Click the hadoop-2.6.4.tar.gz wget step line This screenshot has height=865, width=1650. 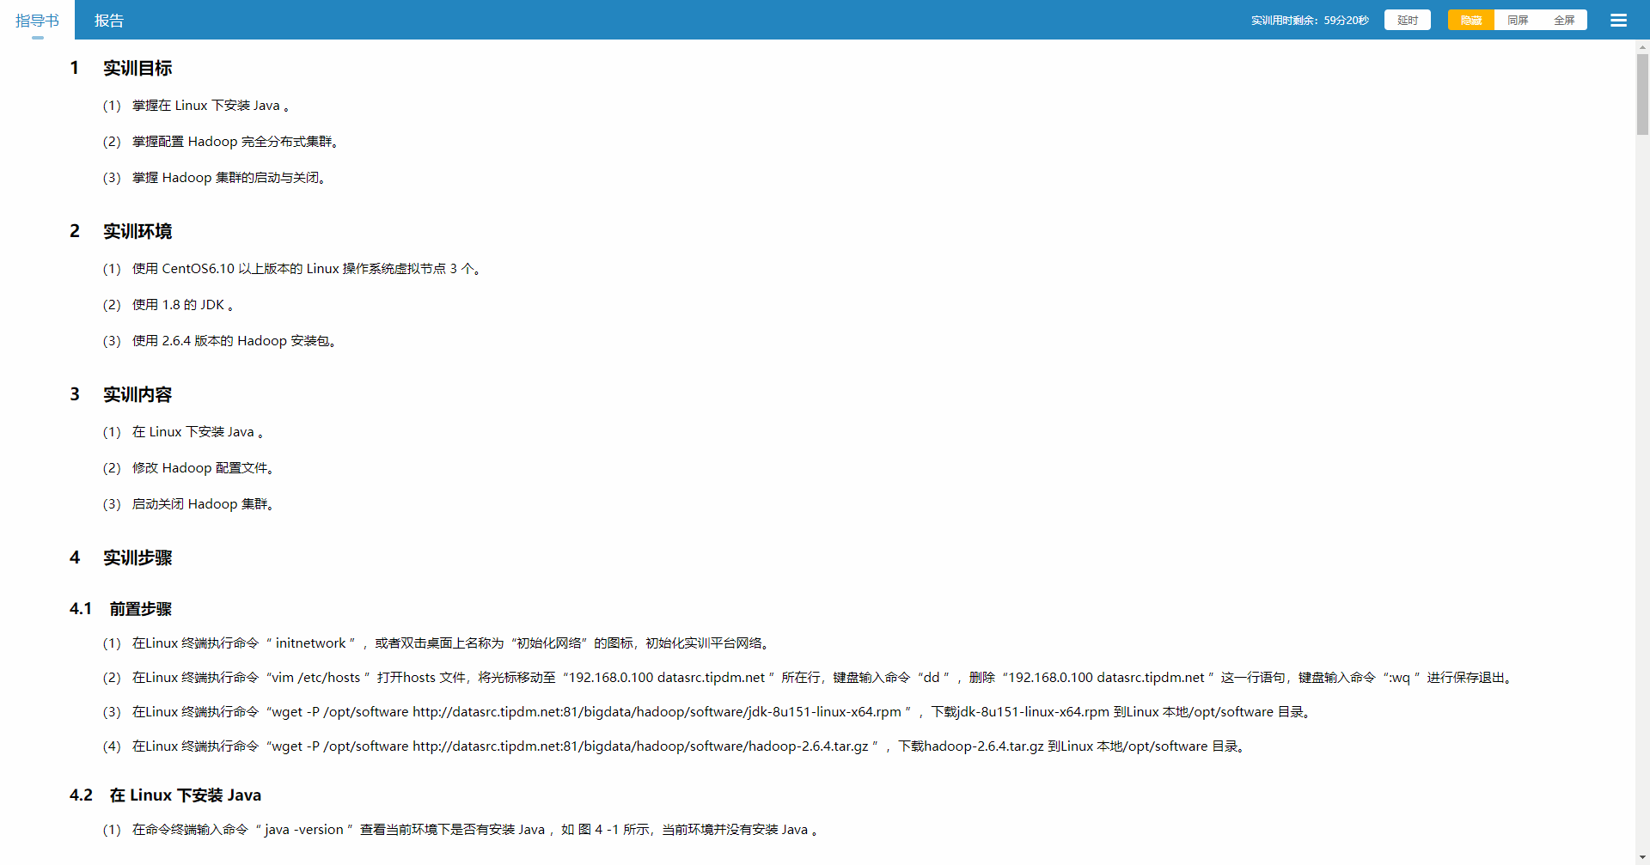click(x=675, y=746)
